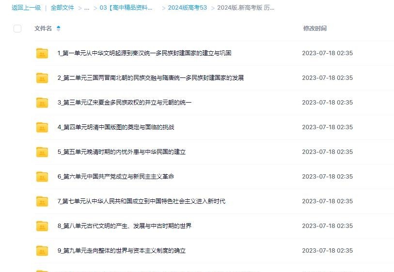
Task: Click folder icon for 第四单元明清
Action: (42, 127)
